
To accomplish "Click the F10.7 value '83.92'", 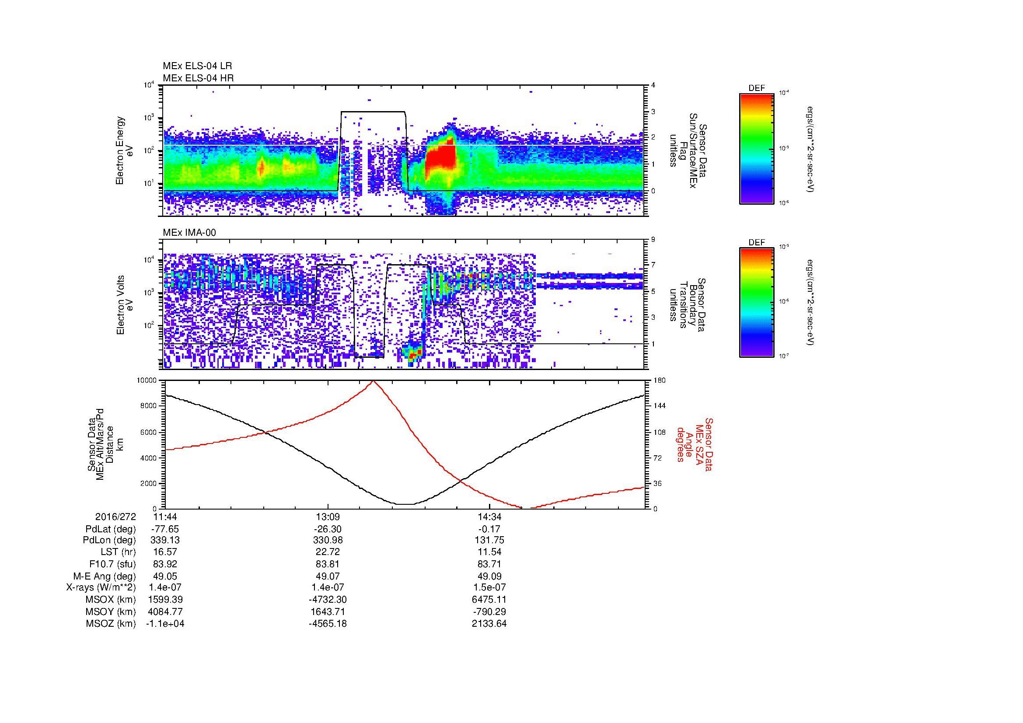I will [x=165, y=564].
